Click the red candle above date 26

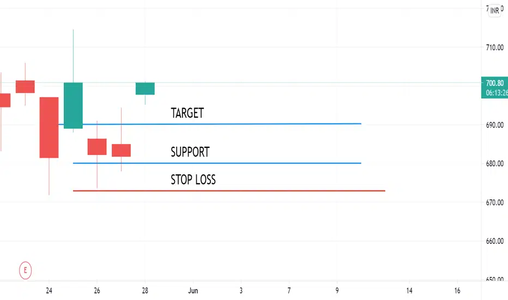97,147
